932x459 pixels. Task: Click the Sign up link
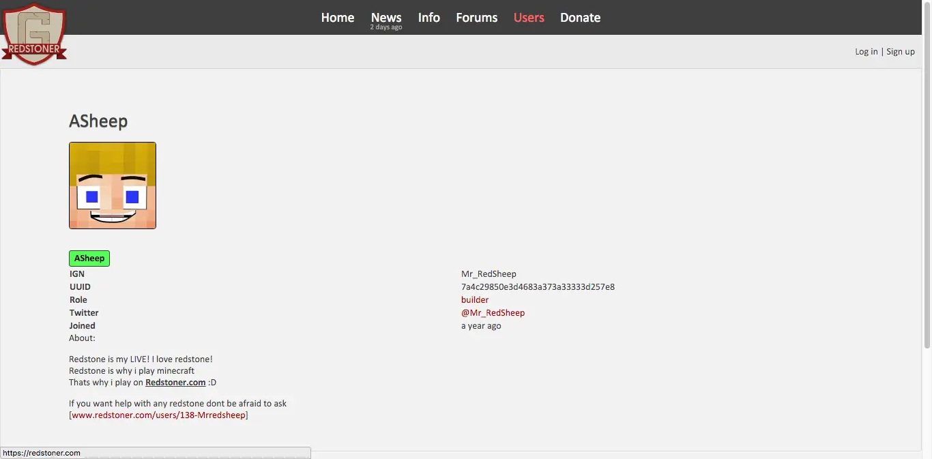click(x=901, y=52)
